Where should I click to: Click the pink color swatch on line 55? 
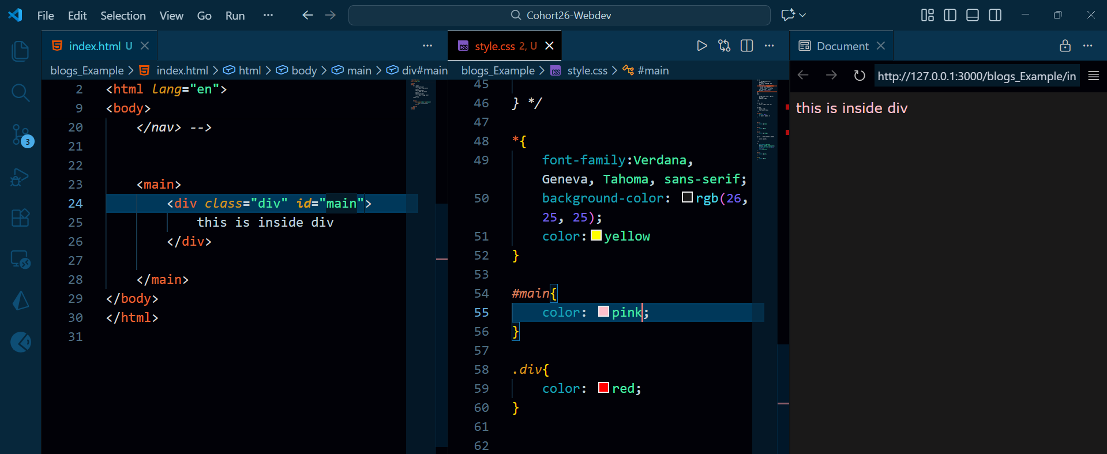(603, 312)
